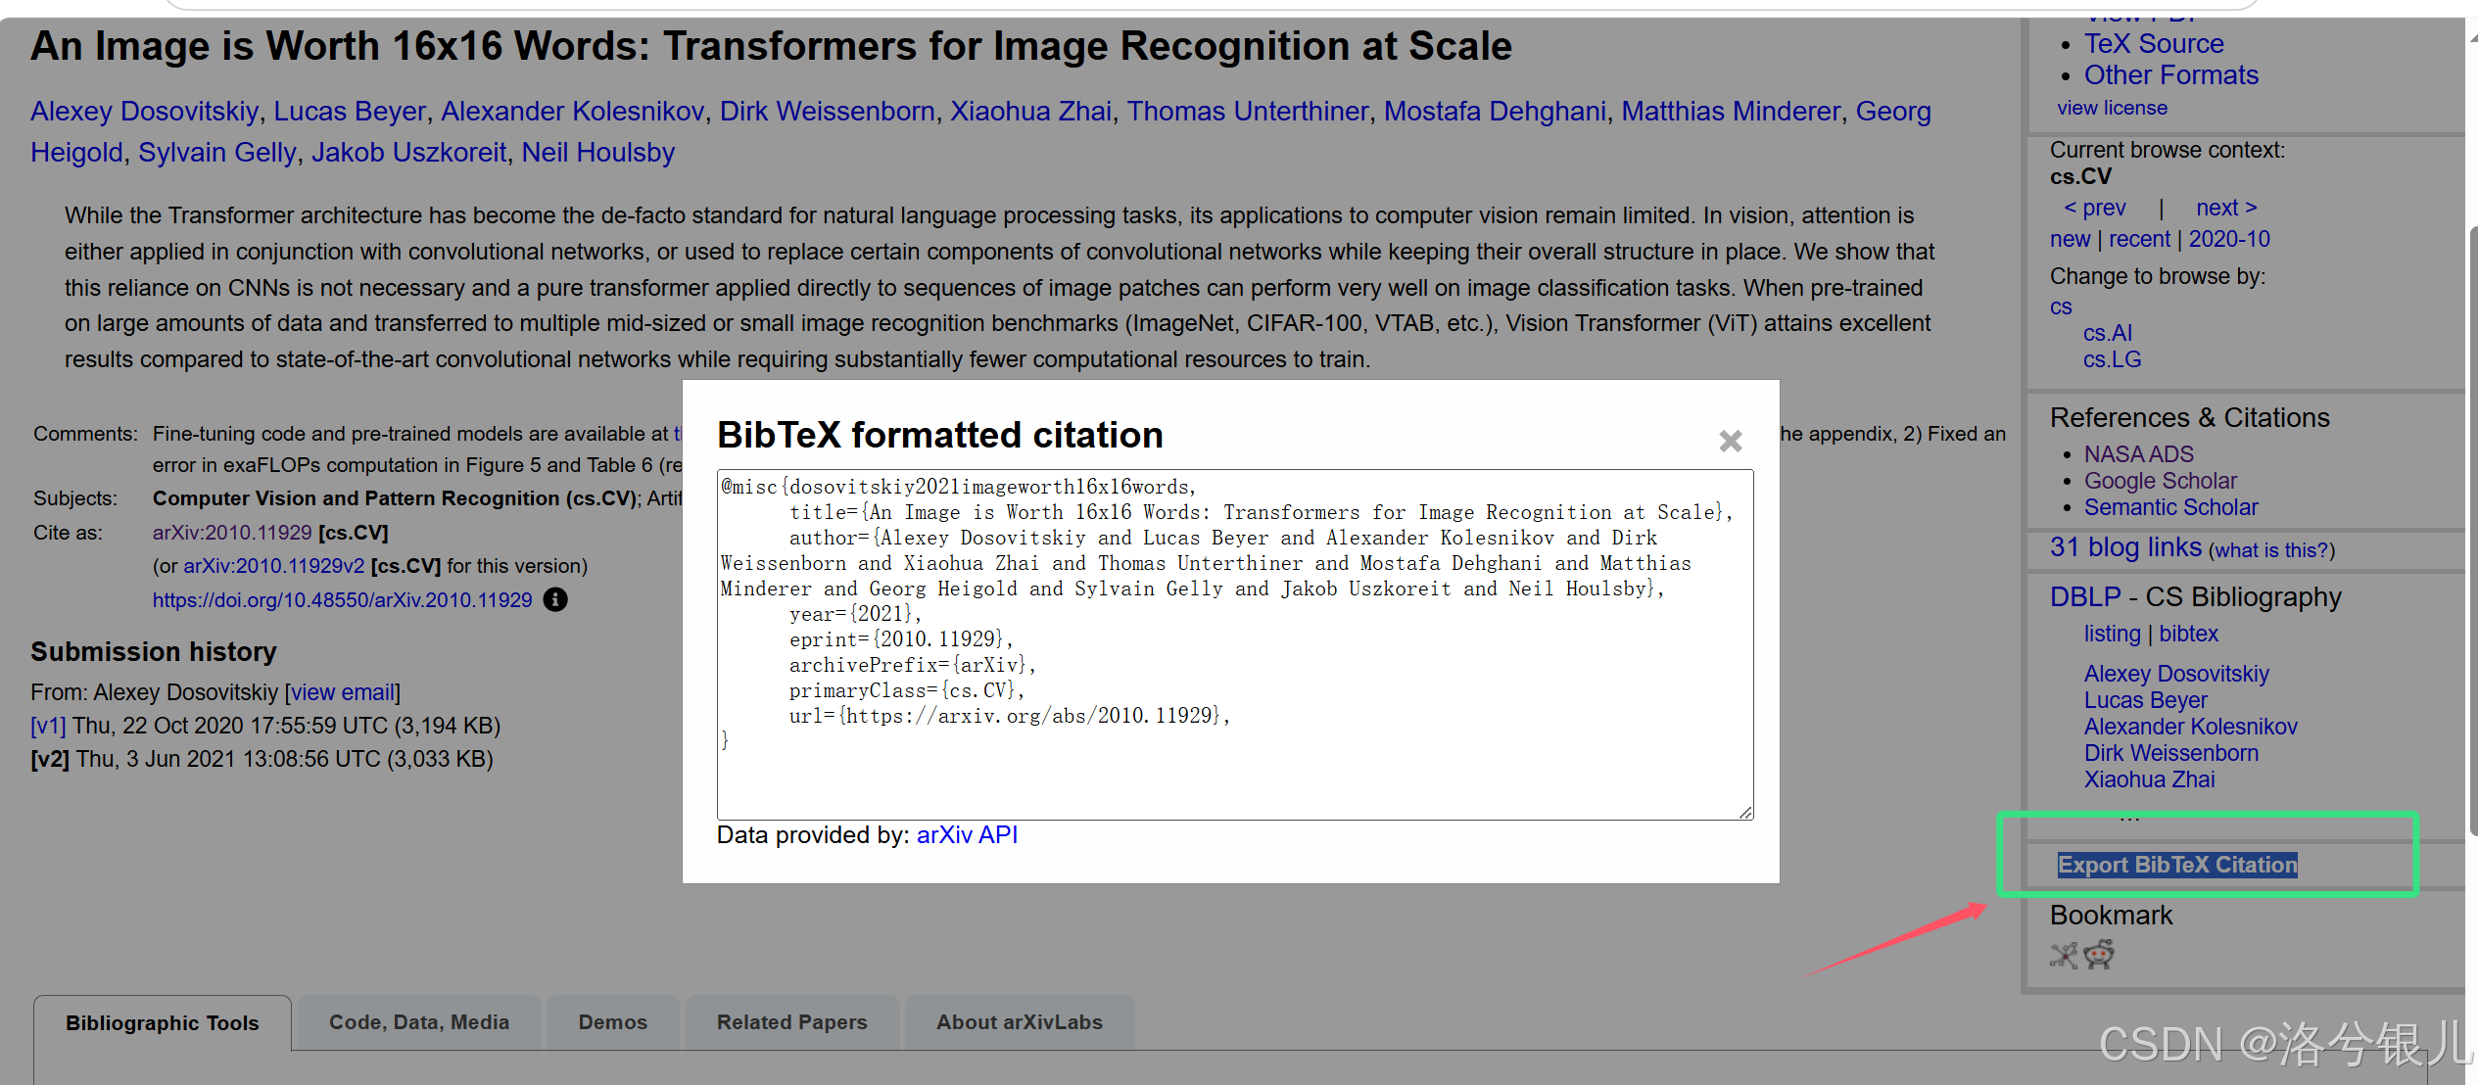Screen dimensions: 2478x1085
Task: Click inside the BibTeX citation text area
Action: tap(1234, 774)
